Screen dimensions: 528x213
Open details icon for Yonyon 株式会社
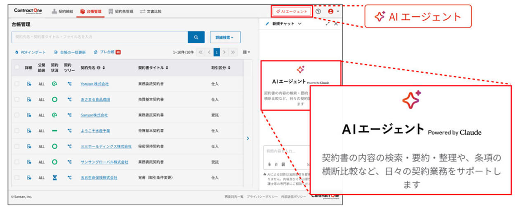[x=29, y=84]
